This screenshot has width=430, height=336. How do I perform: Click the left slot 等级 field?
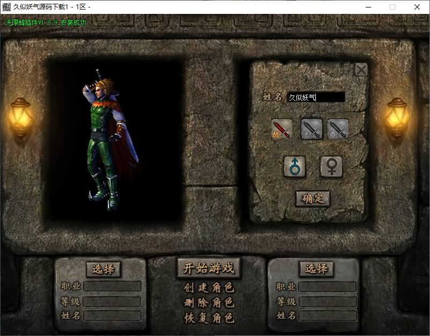[112, 301]
